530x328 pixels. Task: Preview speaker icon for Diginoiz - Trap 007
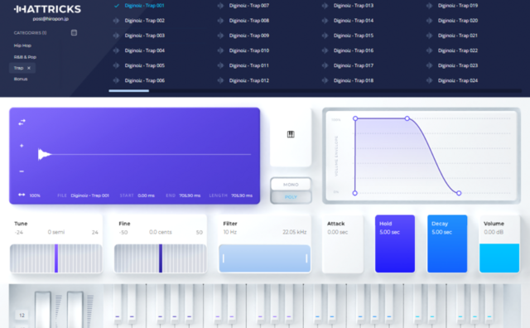pyautogui.click(x=220, y=6)
